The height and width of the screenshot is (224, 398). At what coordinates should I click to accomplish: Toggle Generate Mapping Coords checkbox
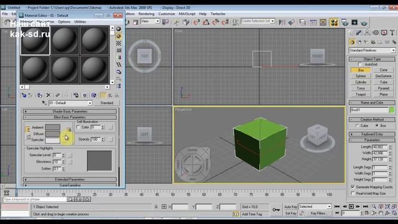pos(353,187)
